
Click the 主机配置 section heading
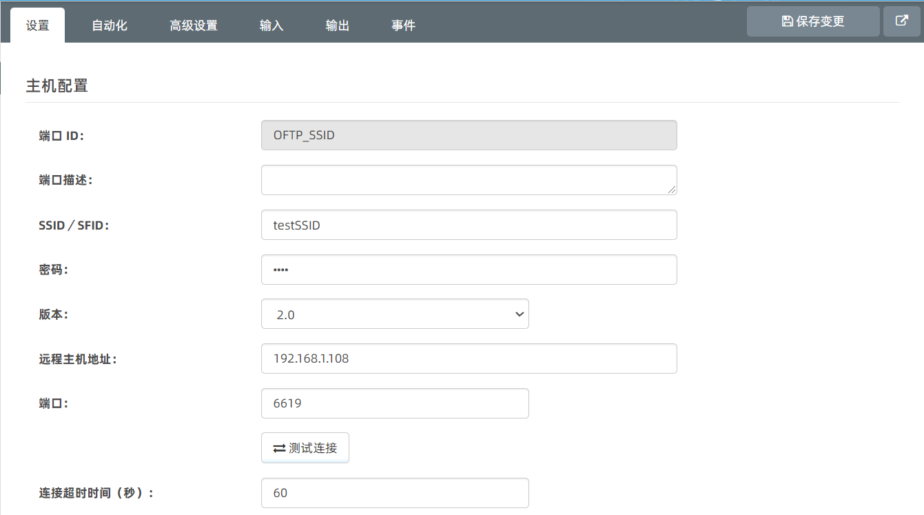point(57,86)
